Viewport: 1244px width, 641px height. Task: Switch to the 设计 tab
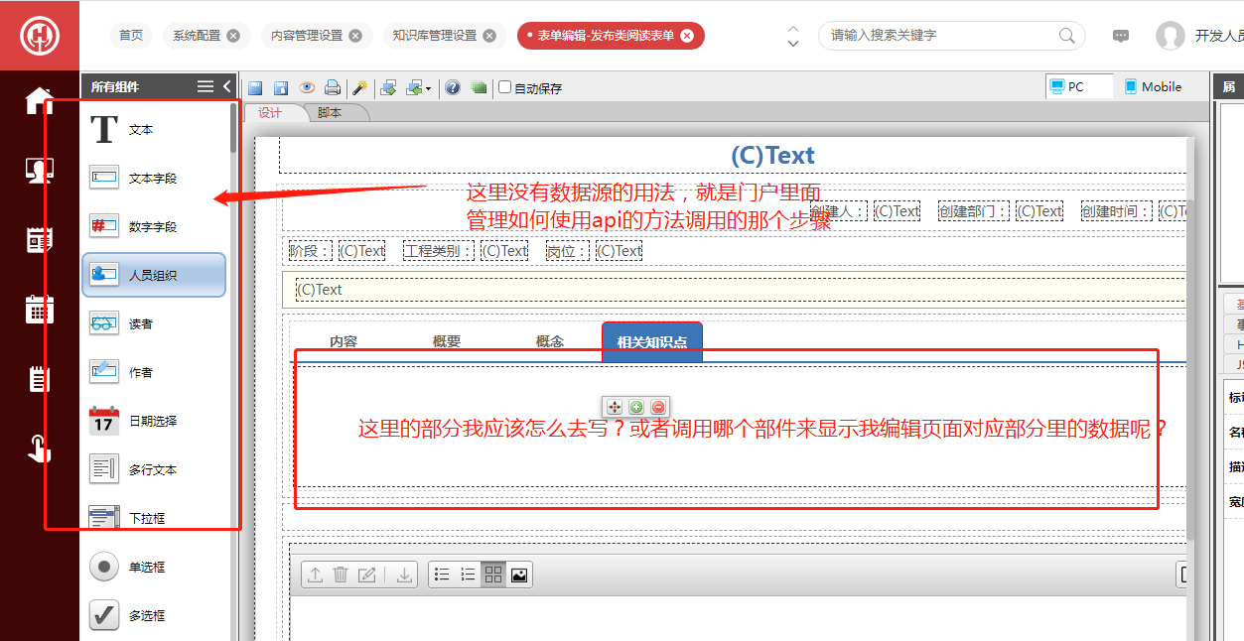coord(270,113)
